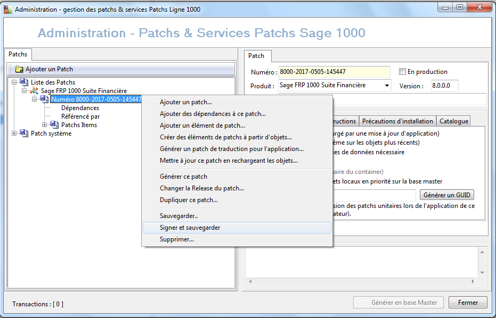Click the Ajouter un Patch toolbar label
This screenshot has width=496, height=318.
pos(50,69)
